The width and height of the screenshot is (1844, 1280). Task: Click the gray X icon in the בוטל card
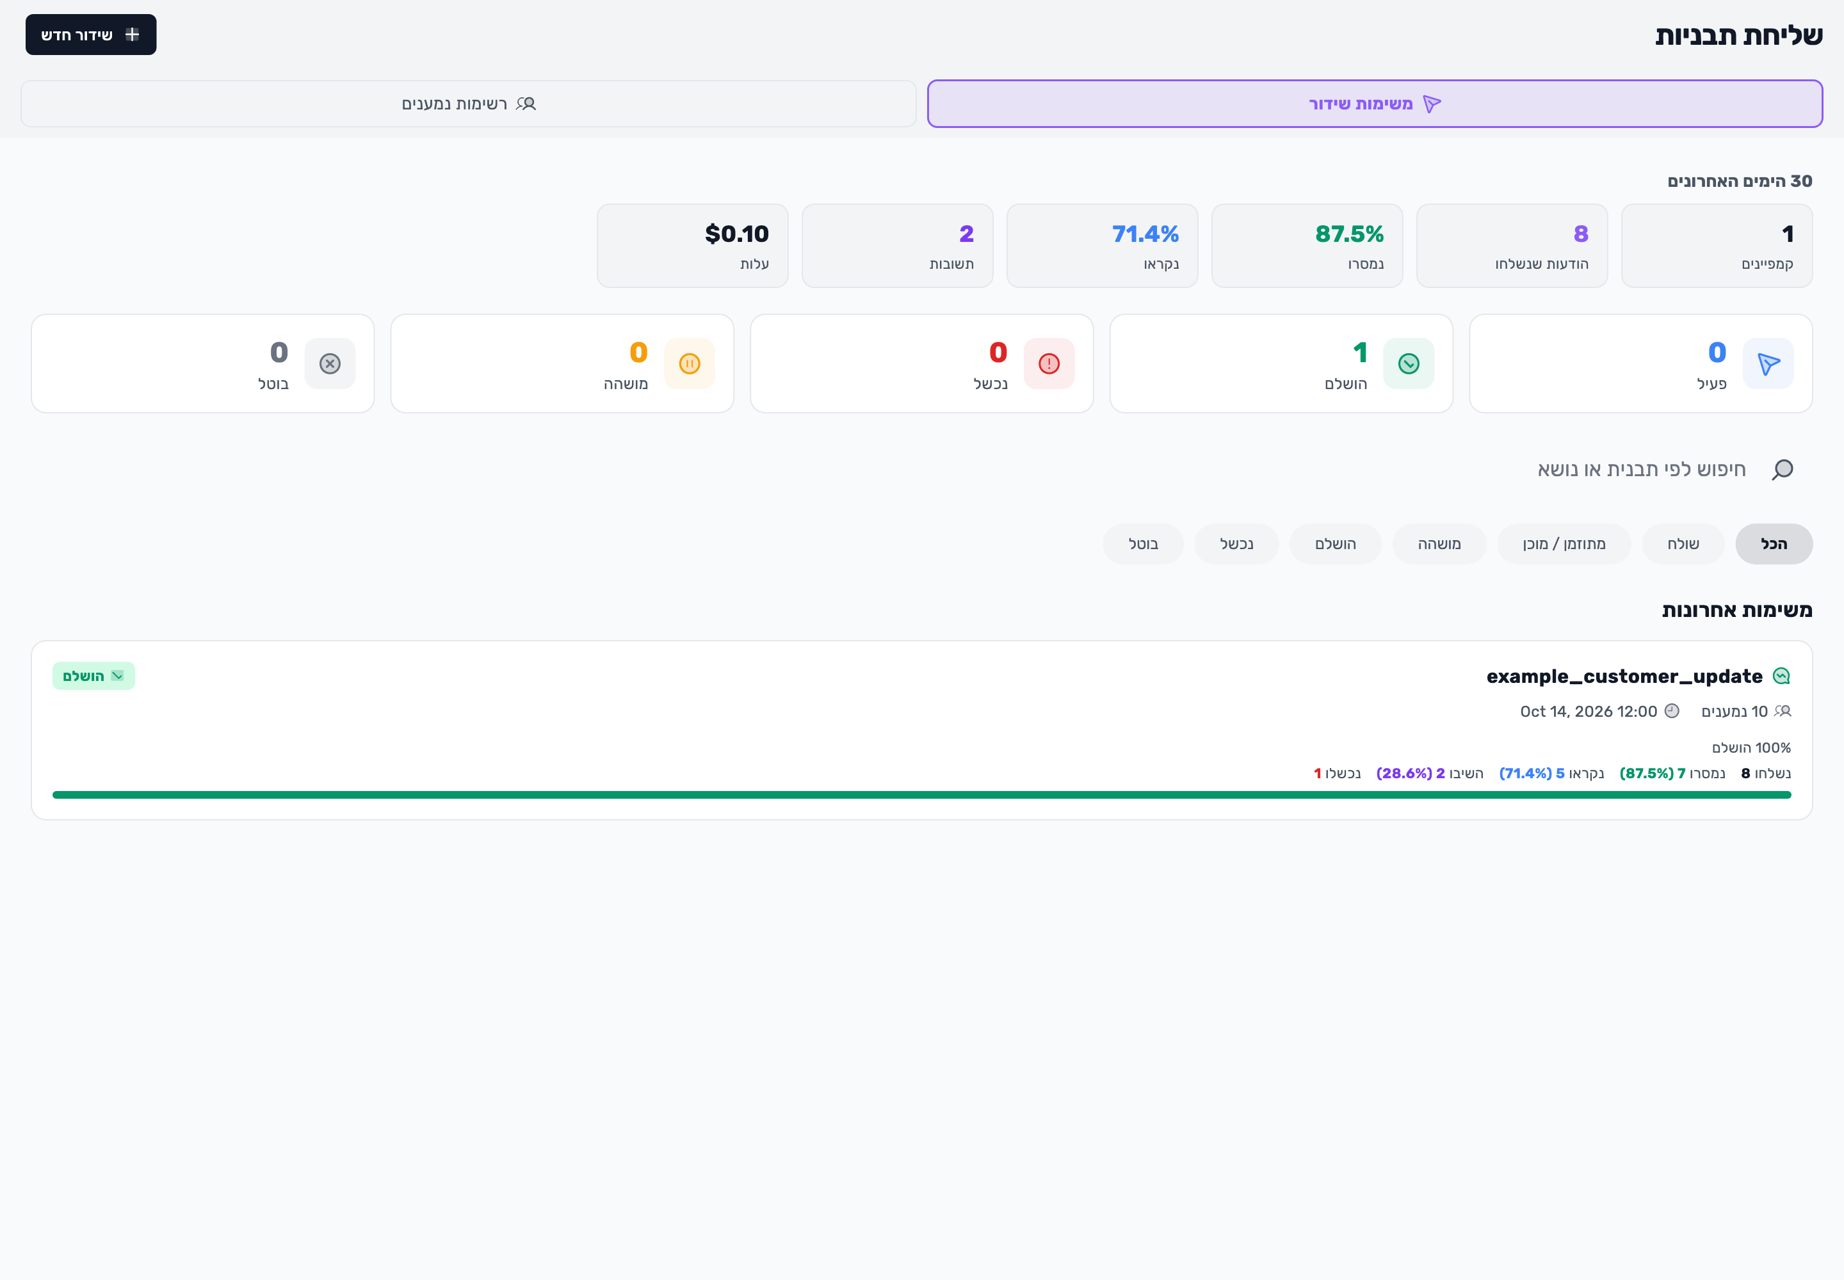(x=330, y=364)
